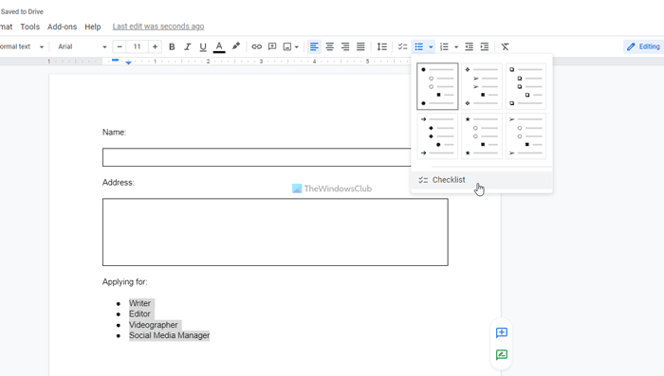664x376 pixels.
Task: Click the suggest edits button in margin
Action: click(502, 354)
